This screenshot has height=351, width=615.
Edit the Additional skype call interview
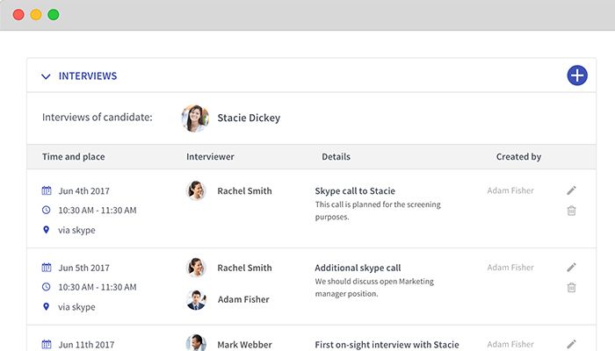tap(571, 268)
